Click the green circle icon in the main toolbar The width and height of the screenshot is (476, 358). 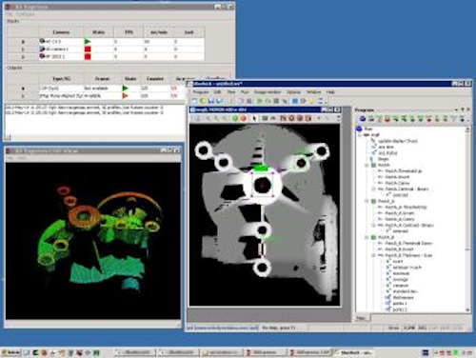click(x=203, y=101)
